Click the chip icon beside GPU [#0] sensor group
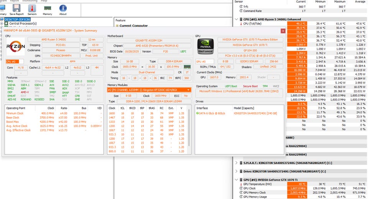The height and width of the screenshot is (199, 368). click(241, 180)
